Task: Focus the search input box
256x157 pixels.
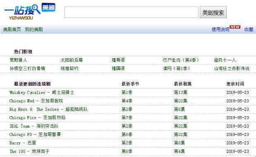Action: [131, 12]
